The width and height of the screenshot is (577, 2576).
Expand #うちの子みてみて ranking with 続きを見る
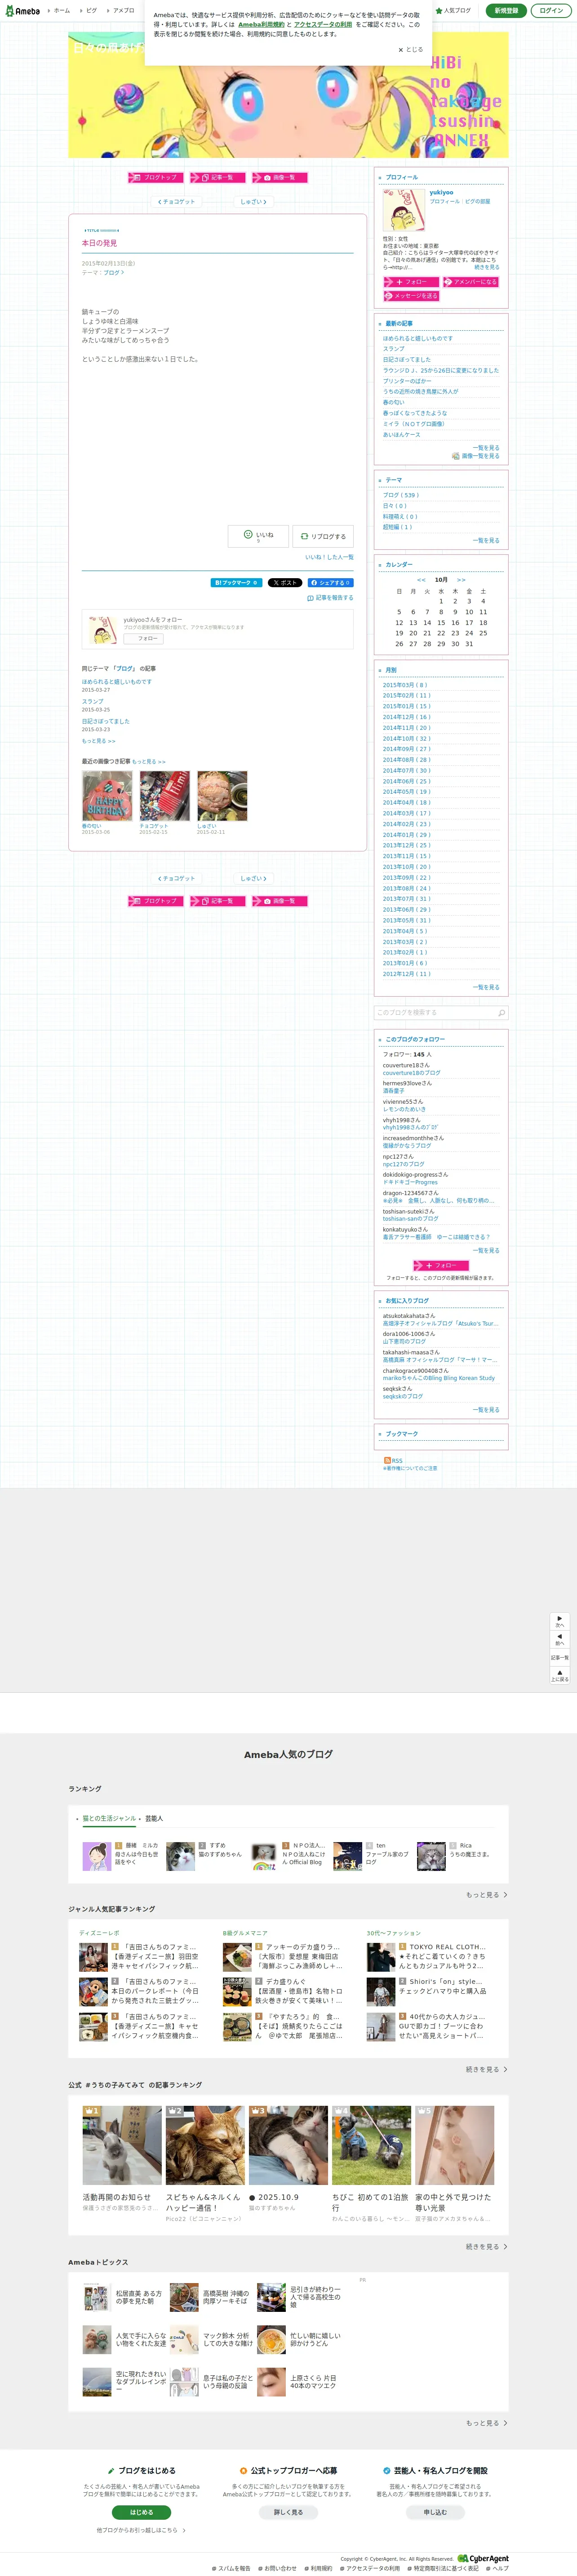pyautogui.click(x=486, y=2247)
